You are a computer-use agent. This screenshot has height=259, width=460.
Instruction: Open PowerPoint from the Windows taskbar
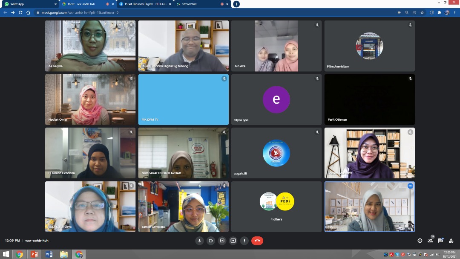click(34, 254)
